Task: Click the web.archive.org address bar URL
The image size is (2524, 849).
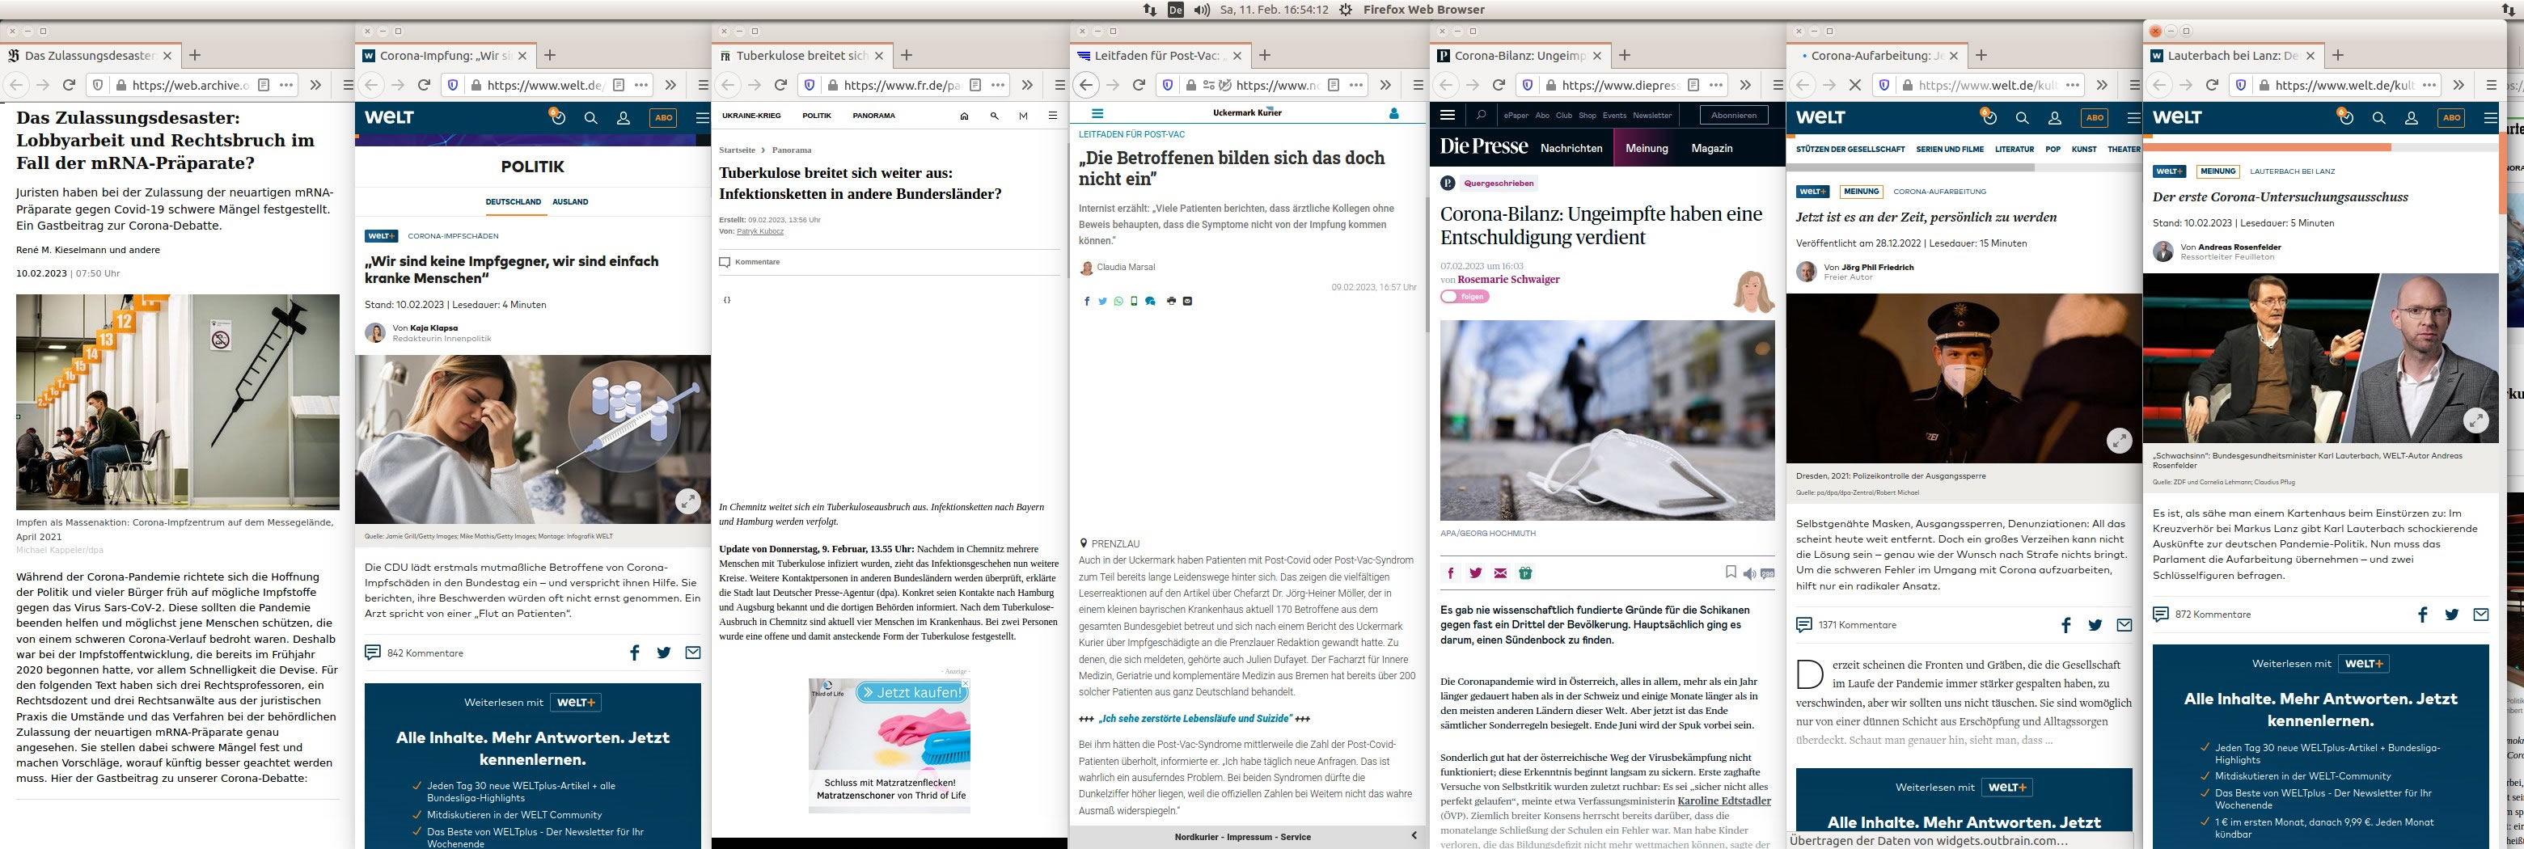Action: pos(190,85)
